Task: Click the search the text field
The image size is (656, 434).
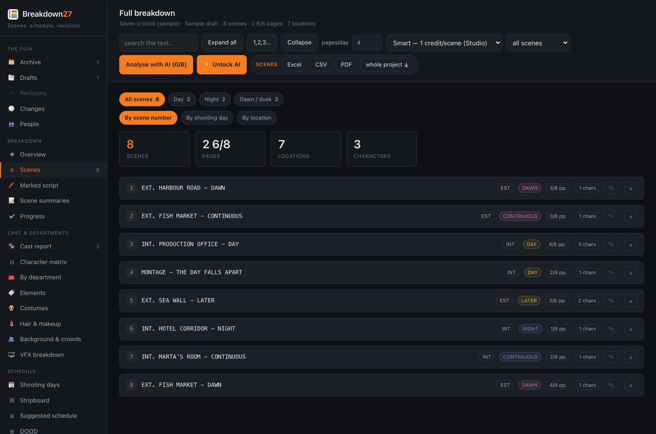Action: 158,43
